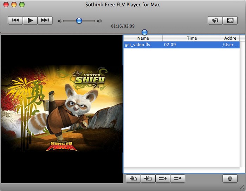This screenshot has height=191, width=246.
Task: Click the high-volume speaker icon
Action: pyautogui.click(x=99, y=21)
